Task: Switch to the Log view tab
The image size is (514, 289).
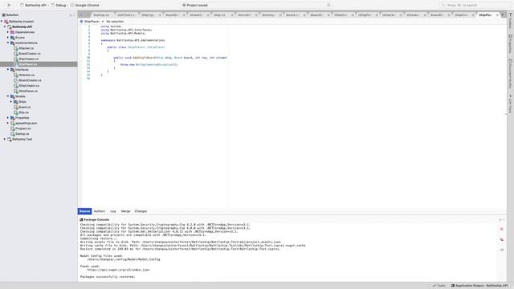Action: pos(113,211)
